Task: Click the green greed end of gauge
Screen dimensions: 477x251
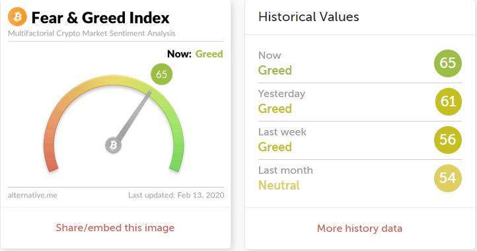Action: click(176, 164)
